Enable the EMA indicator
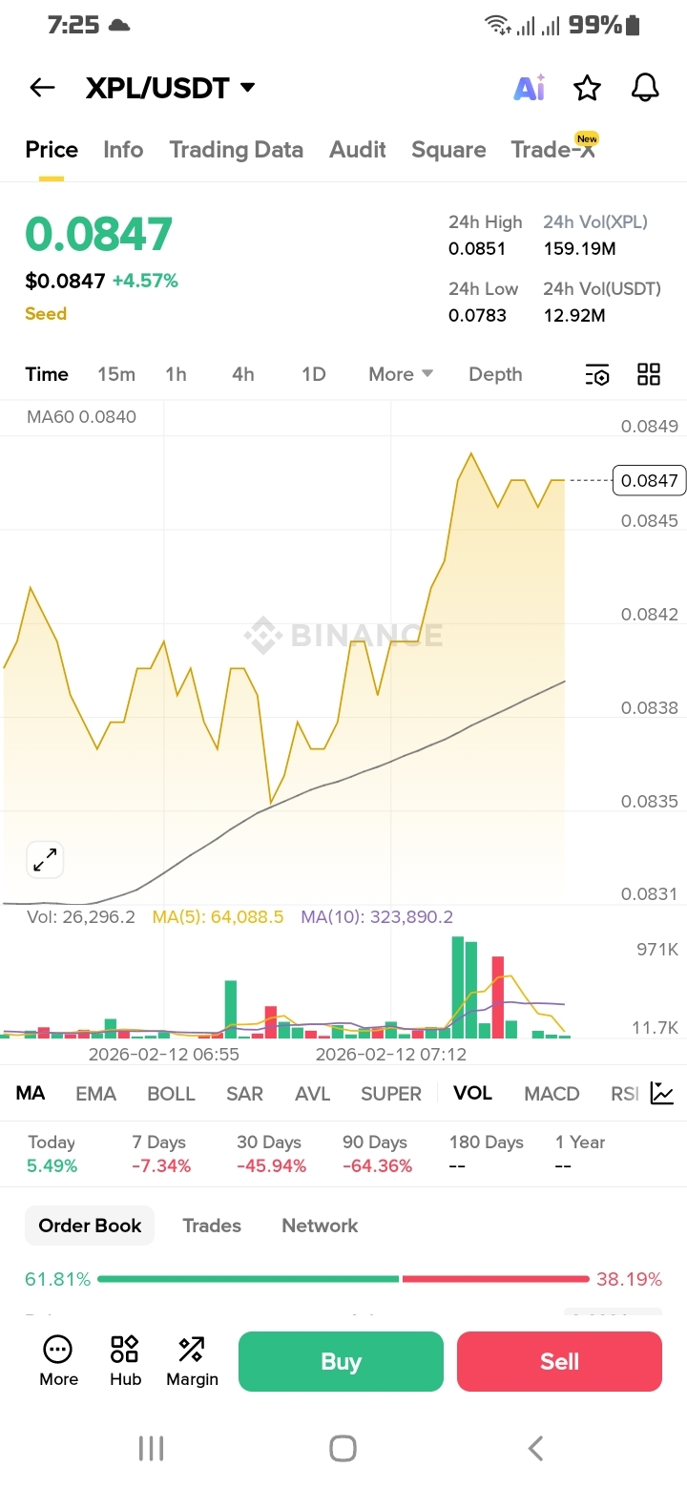Screen dimensions: 687x1489 point(95,1094)
